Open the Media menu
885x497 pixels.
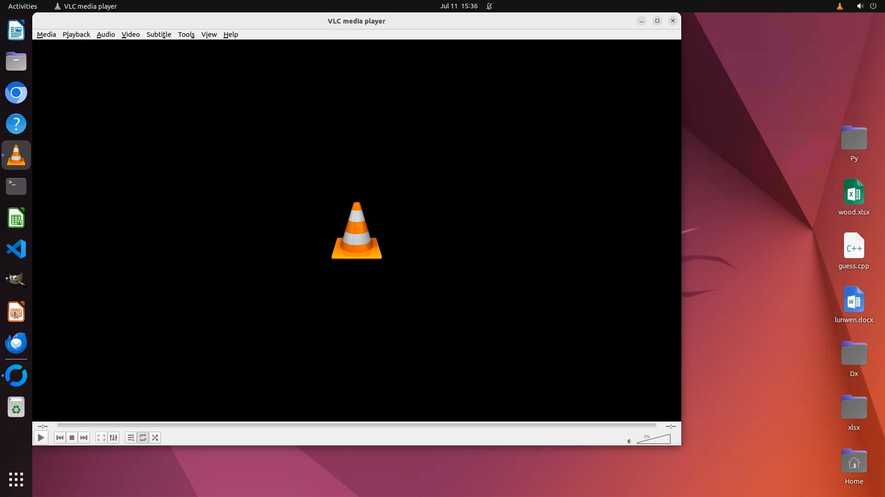46,35
